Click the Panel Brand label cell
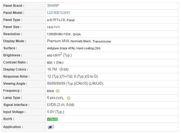This screenshot has width=181, height=134. click(24, 6)
